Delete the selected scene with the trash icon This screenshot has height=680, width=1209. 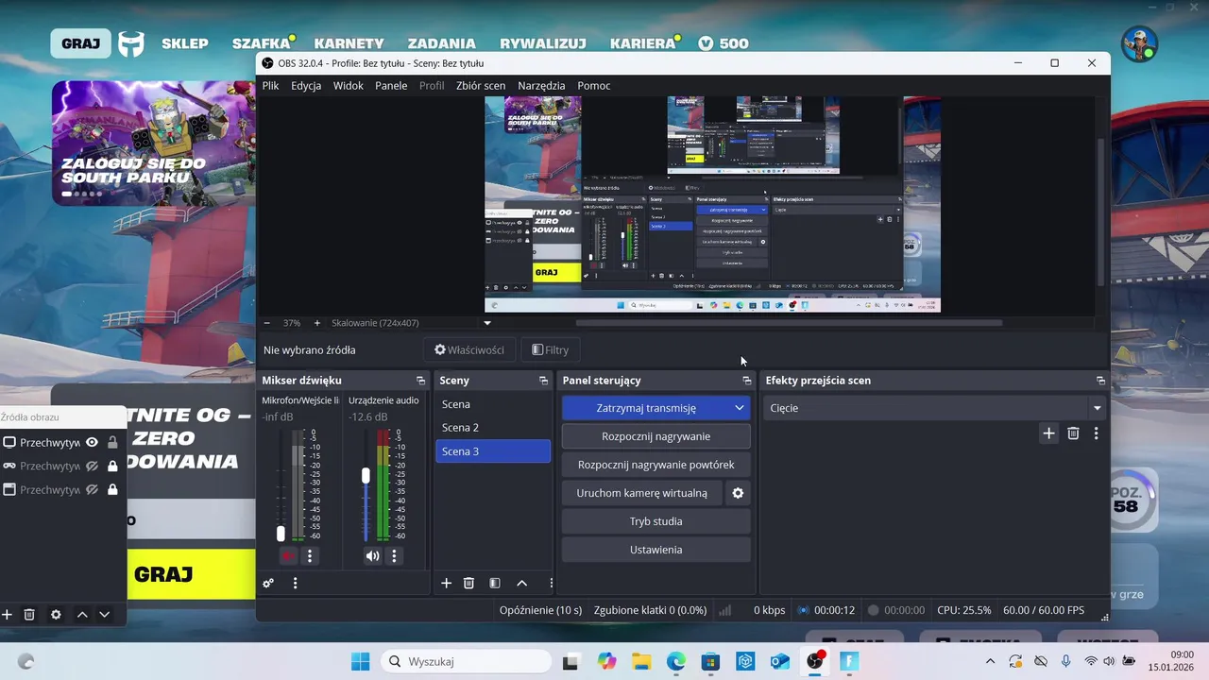coord(468,584)
